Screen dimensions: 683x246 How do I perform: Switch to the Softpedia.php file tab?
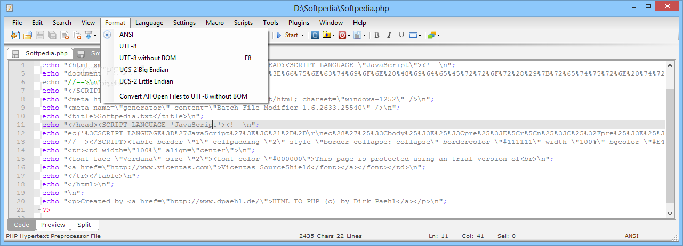tap(40, 53)
